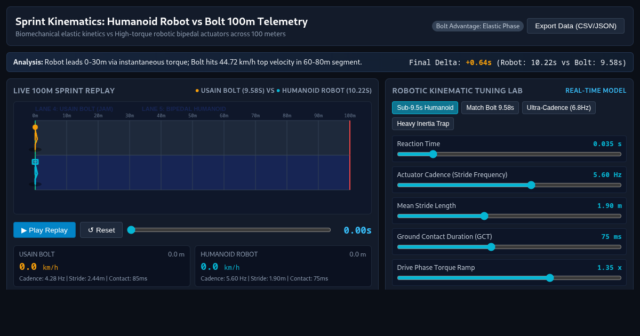The width and height of the screenshot is (640, 336).
Task: Click the 100m track distance label
Action: [x=350, y=116]
